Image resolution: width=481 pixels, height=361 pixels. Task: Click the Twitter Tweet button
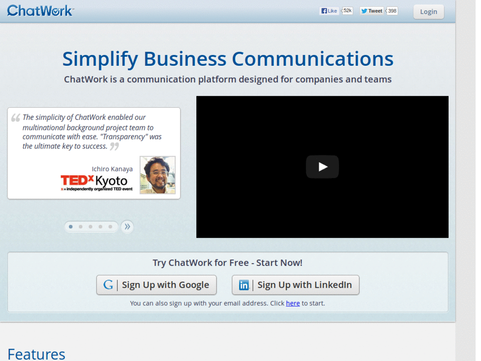coord(372,11)
